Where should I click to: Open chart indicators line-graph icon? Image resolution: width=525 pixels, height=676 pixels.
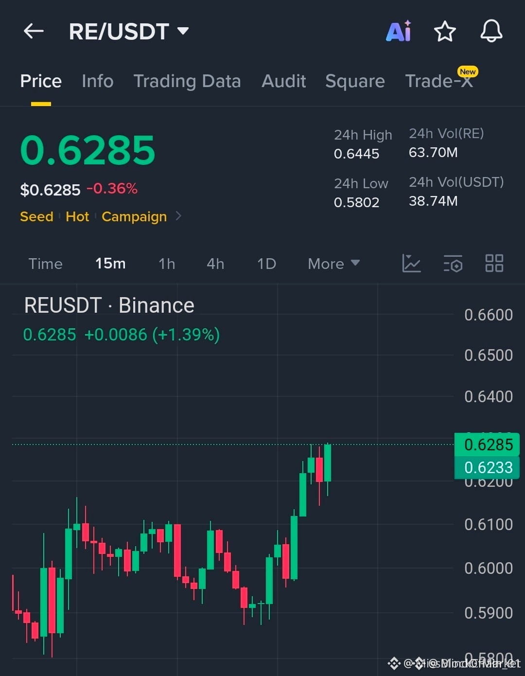[411, 263]
